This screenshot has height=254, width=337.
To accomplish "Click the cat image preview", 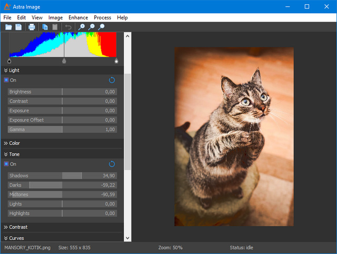I will click(x=234, y=136).
